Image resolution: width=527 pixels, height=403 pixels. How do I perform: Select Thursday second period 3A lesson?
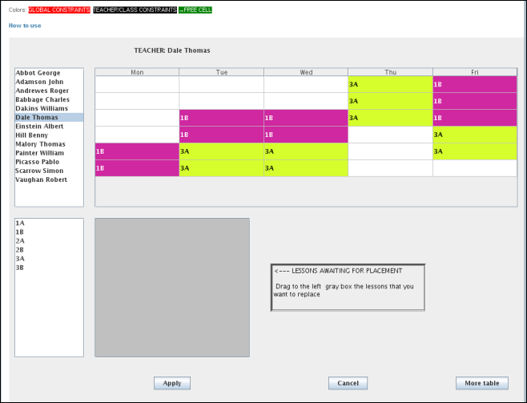point(391,101)
